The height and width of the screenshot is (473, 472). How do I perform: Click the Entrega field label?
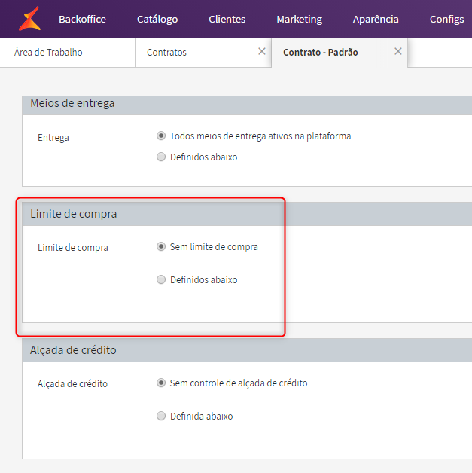tap(53, 138)
